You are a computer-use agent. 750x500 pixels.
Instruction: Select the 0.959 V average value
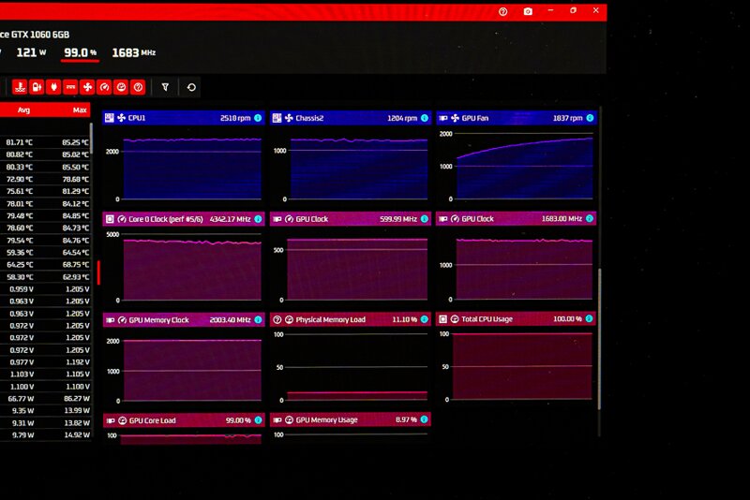pyautogui.click(x=22, y=289)
